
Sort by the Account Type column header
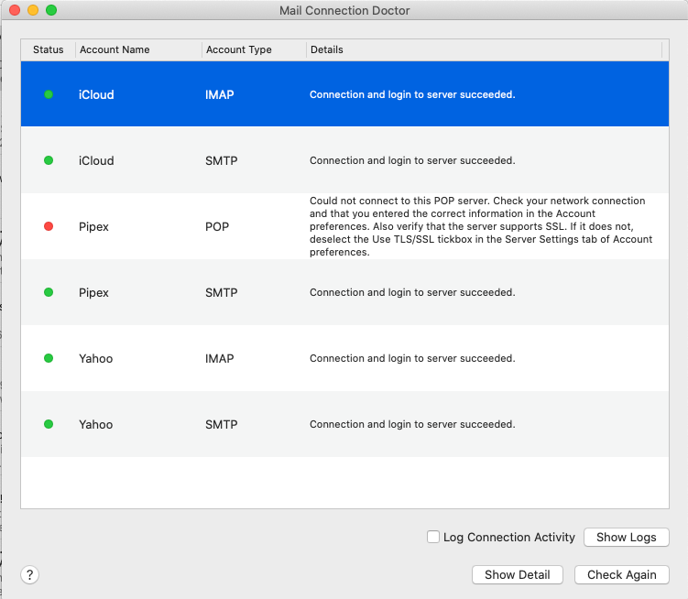[x=239, y=49]
